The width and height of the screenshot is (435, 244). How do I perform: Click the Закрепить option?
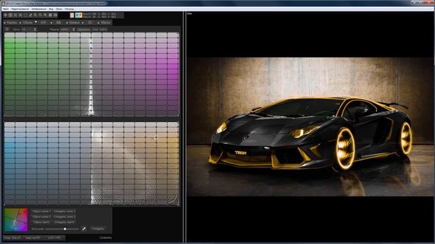click(x=84, y=29)
